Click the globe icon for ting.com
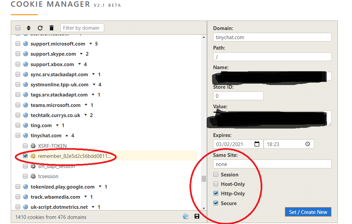 [x=26, y=125]
